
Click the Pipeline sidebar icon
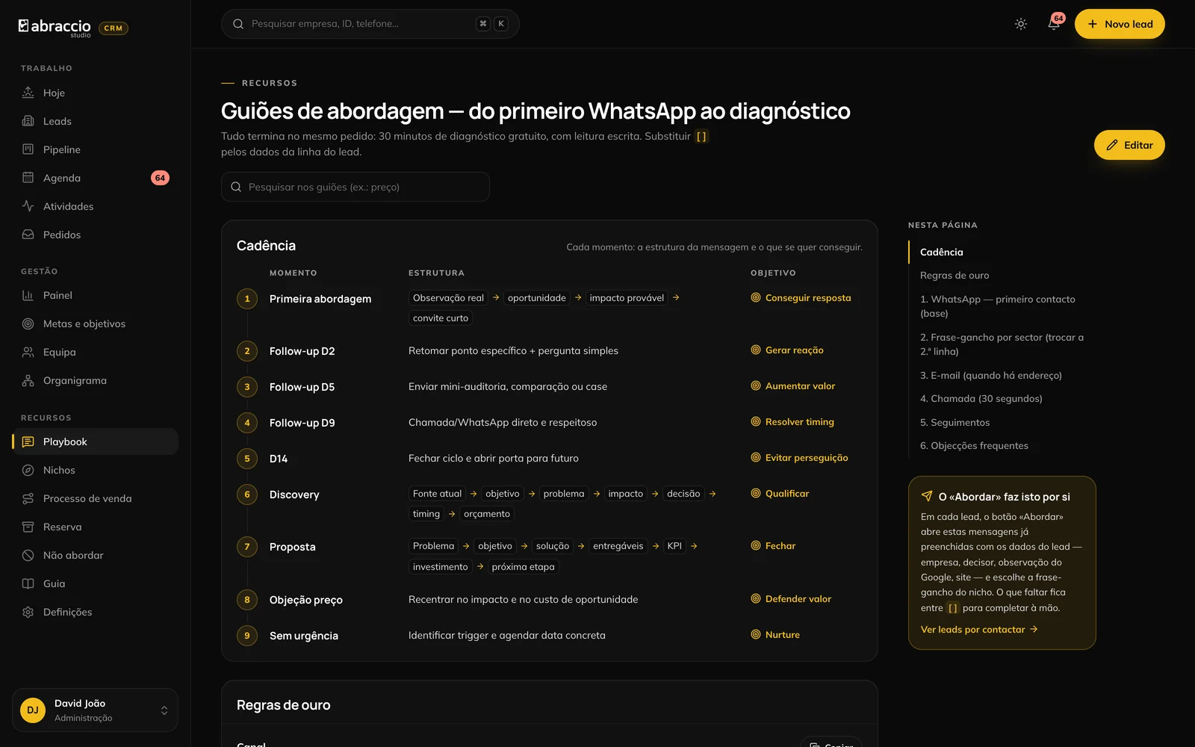[x=28, y=149]
